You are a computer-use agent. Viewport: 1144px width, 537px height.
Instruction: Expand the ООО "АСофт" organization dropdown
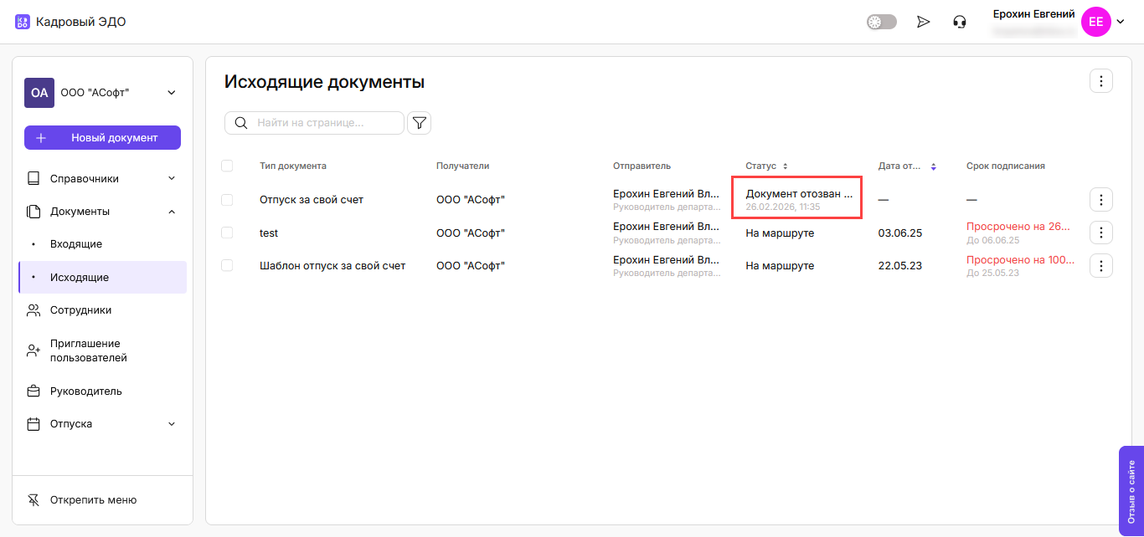(x=172, y=93)
